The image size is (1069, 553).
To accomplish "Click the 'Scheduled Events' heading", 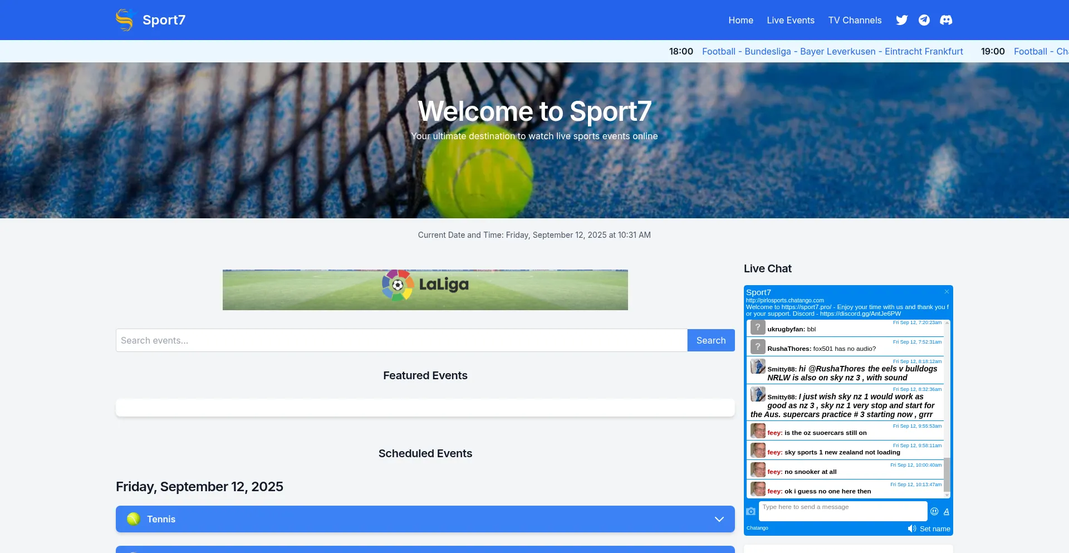I will tap(425, 453).
